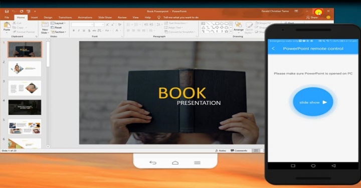Image resolution: width=361 pixels, height=188 pixels.
Task: Open the File menu
Action: click(x=7, y=17)
